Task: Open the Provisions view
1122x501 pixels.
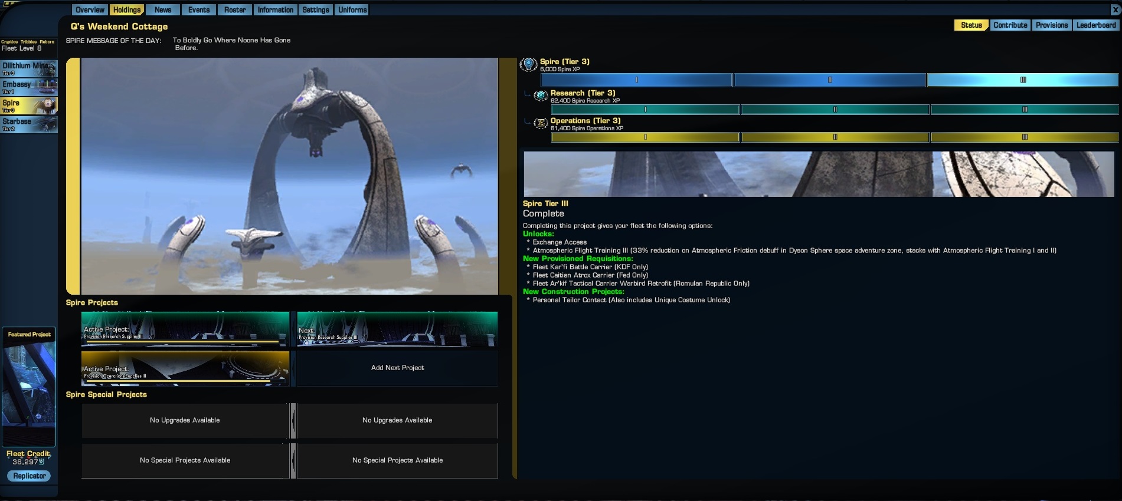Action: 1051,25
